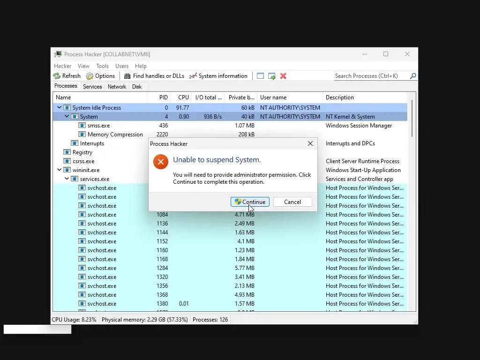480x360 pixels.
Task: Sort by the I/O total column
Action: click(208, 97)
